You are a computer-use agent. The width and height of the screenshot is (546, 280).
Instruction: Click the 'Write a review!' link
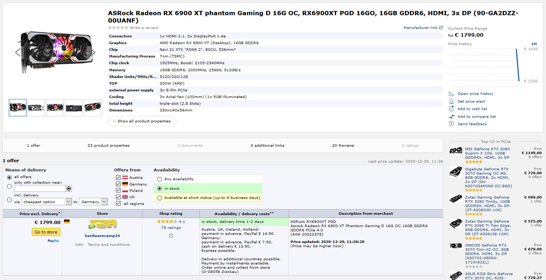144,28
